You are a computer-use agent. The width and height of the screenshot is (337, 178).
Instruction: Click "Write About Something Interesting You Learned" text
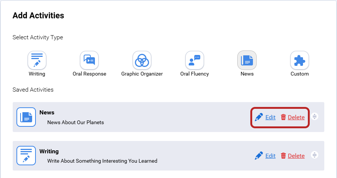(x=102, y=161)
